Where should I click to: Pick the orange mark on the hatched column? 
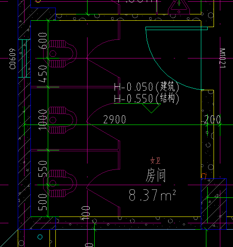click(204, 176)
